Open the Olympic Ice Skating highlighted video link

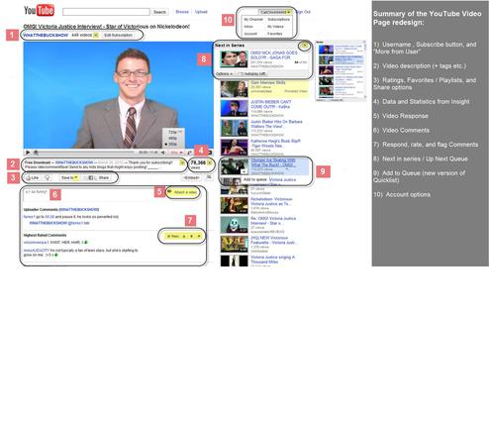pos(273,162)
